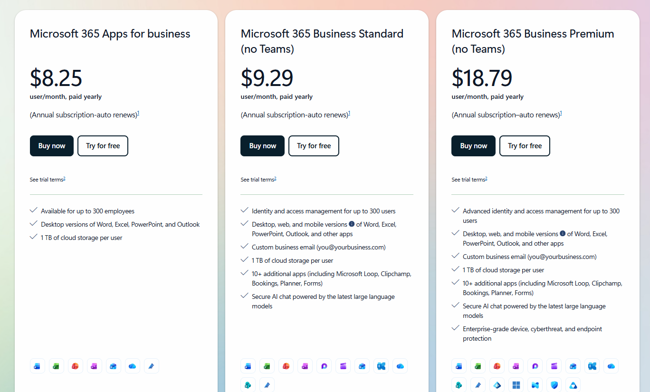This screenshot has width=650, height=392.
Task: Click the PowerPoint icon in Business Standard card
Action: click(x=286, y=366)
